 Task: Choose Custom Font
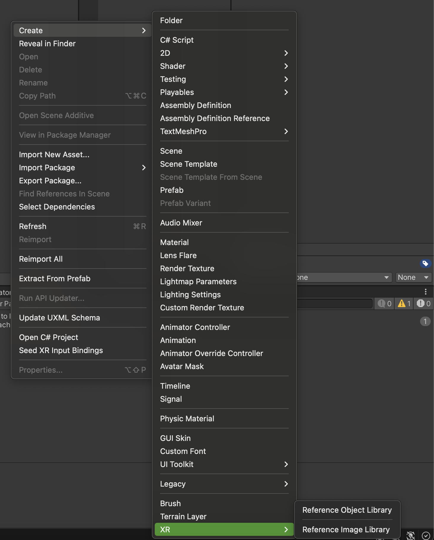[224, 451]
